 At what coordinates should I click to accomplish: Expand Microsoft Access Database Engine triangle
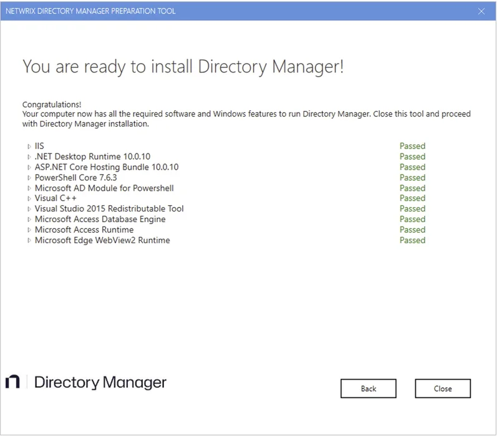point(29,220)
